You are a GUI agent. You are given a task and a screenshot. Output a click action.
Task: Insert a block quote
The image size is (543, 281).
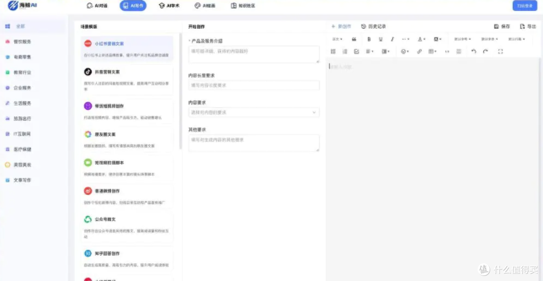pos(354,39)
